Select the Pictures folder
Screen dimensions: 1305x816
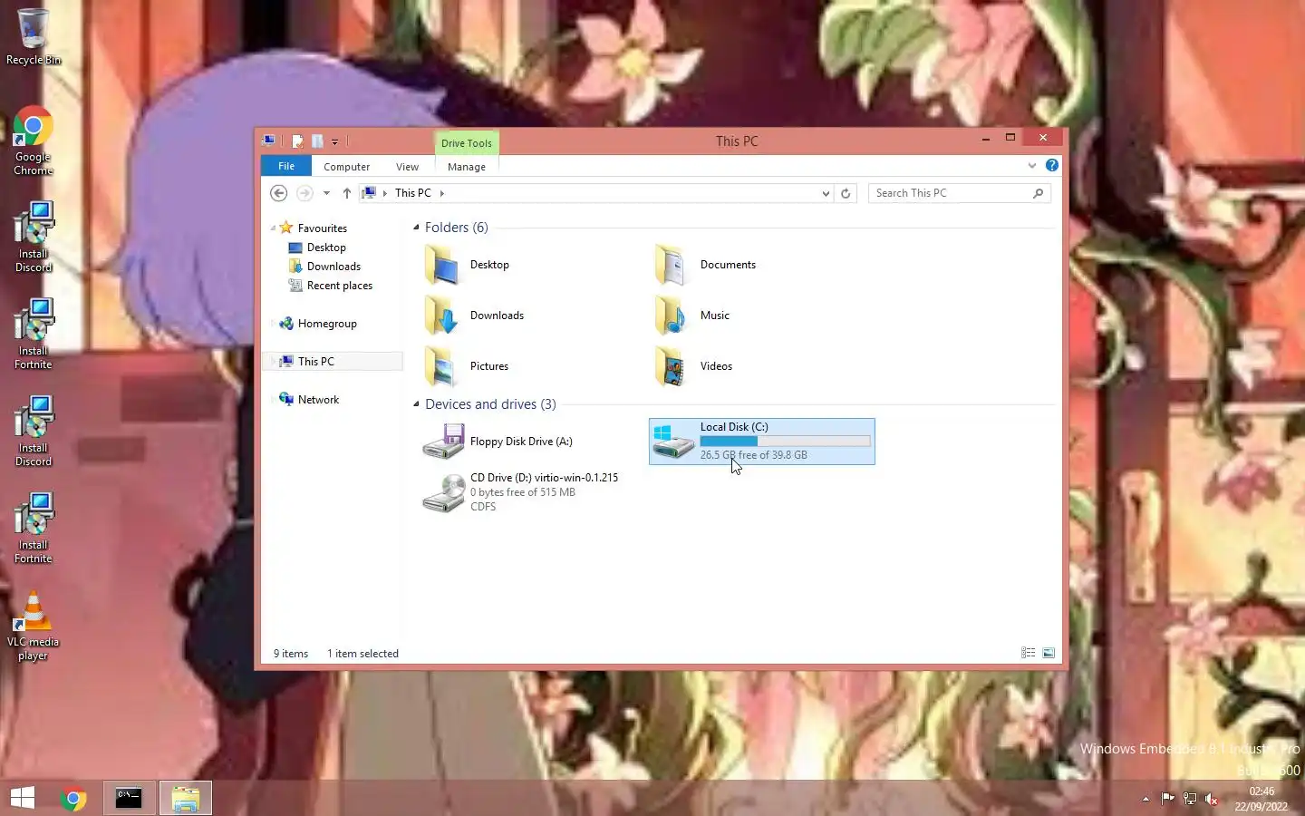point(467,366)
